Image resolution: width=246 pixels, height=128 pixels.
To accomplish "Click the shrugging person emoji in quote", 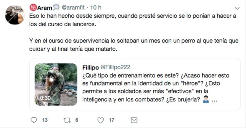I will click(x=206, y=99).
